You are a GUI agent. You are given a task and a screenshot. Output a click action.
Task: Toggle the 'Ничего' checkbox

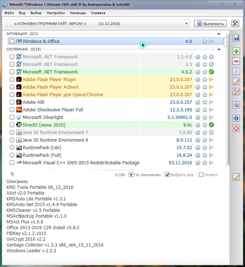(x=201, y=175)
